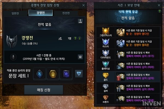Select the 경쟁전 tab
The height and width of the screenshot is (109, 164).
pos(40,13)
